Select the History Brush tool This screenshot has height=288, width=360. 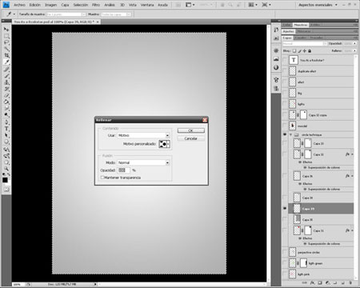(x=6, y=89)
